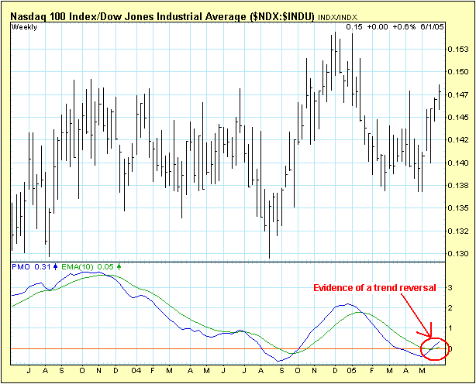The image size is (476, 384).
Task: Click the +0.6% change value in header
Action: (405, 26)
